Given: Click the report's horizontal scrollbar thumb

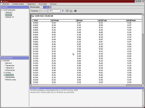Looking at the screenshot, I should (79, 85).
